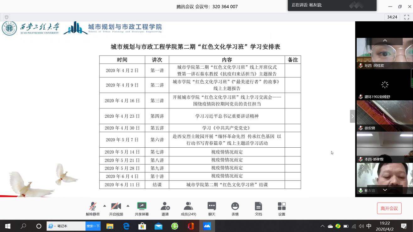Start screen sharing with 共享屏幕

click(x=142, y=208)
